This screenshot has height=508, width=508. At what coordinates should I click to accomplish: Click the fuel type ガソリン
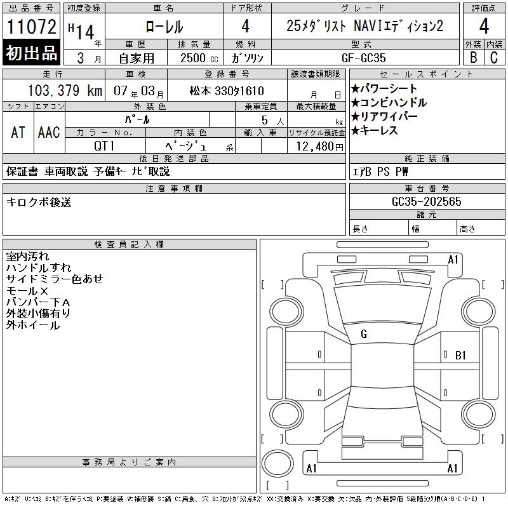click(x=247, y=58)
